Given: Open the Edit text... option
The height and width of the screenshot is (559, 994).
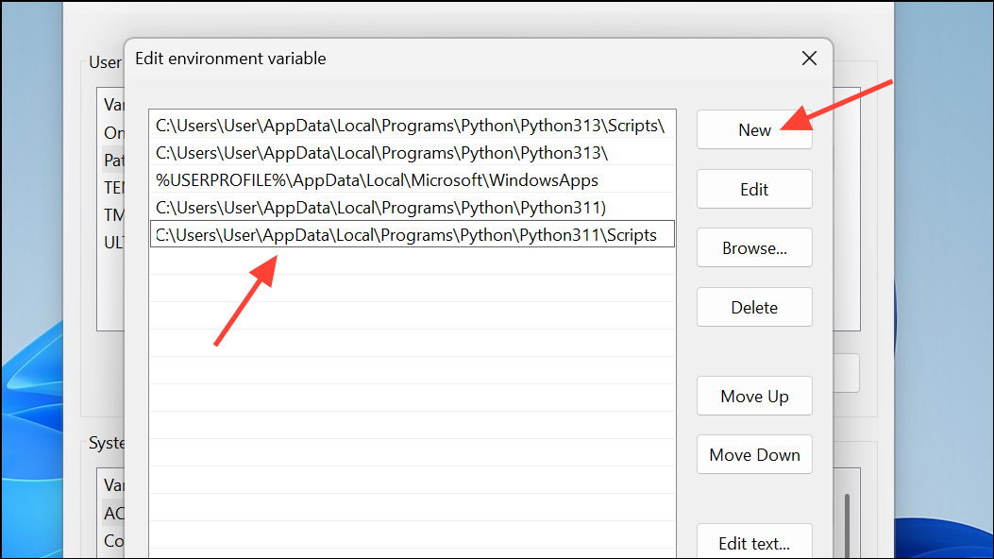Looking at the screenshot, I should tap(753, 543).
